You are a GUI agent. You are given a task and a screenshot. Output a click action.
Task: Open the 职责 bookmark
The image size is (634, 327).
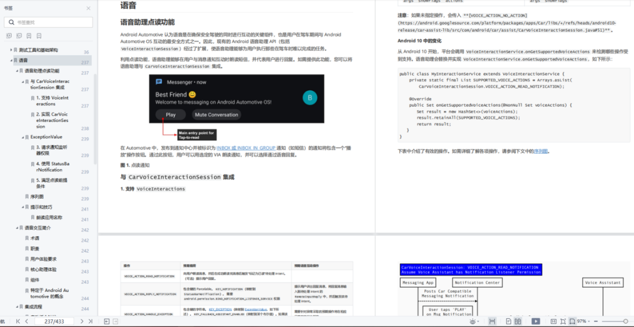coord(35,248)
